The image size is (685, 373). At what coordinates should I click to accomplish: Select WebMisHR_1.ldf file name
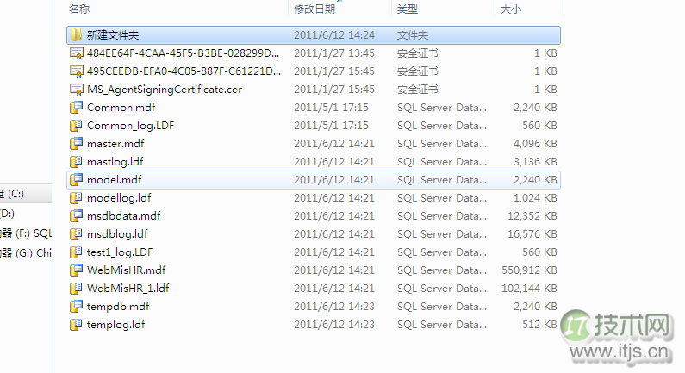[128, 289]
